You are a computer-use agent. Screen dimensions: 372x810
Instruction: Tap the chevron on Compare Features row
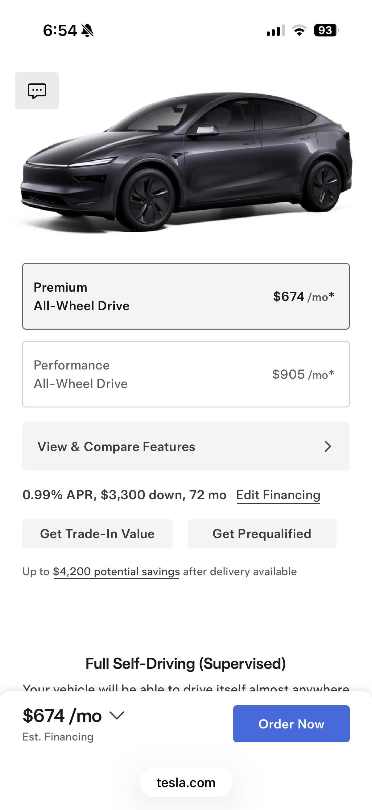[328, 446]
